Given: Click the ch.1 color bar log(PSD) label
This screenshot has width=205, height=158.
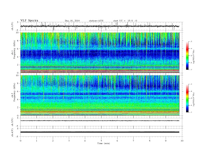Looking at the screenshot, I should pos(194,57).
